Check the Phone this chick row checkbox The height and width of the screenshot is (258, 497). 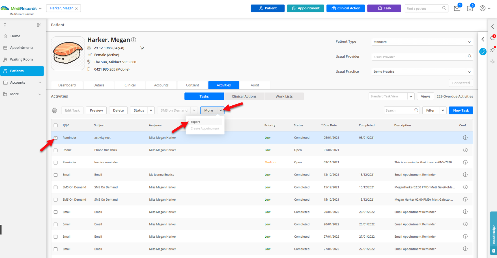click(x=56, y=150)
